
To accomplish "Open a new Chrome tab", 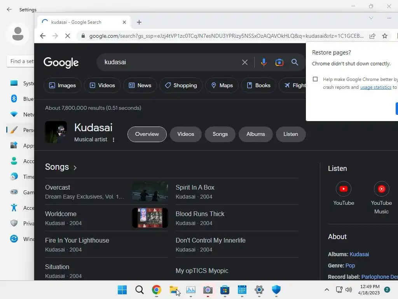I will (x=139, y=22).
